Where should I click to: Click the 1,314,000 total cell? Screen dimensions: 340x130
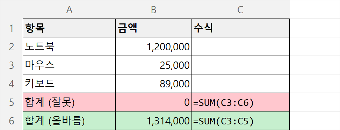tap(153, 121)
